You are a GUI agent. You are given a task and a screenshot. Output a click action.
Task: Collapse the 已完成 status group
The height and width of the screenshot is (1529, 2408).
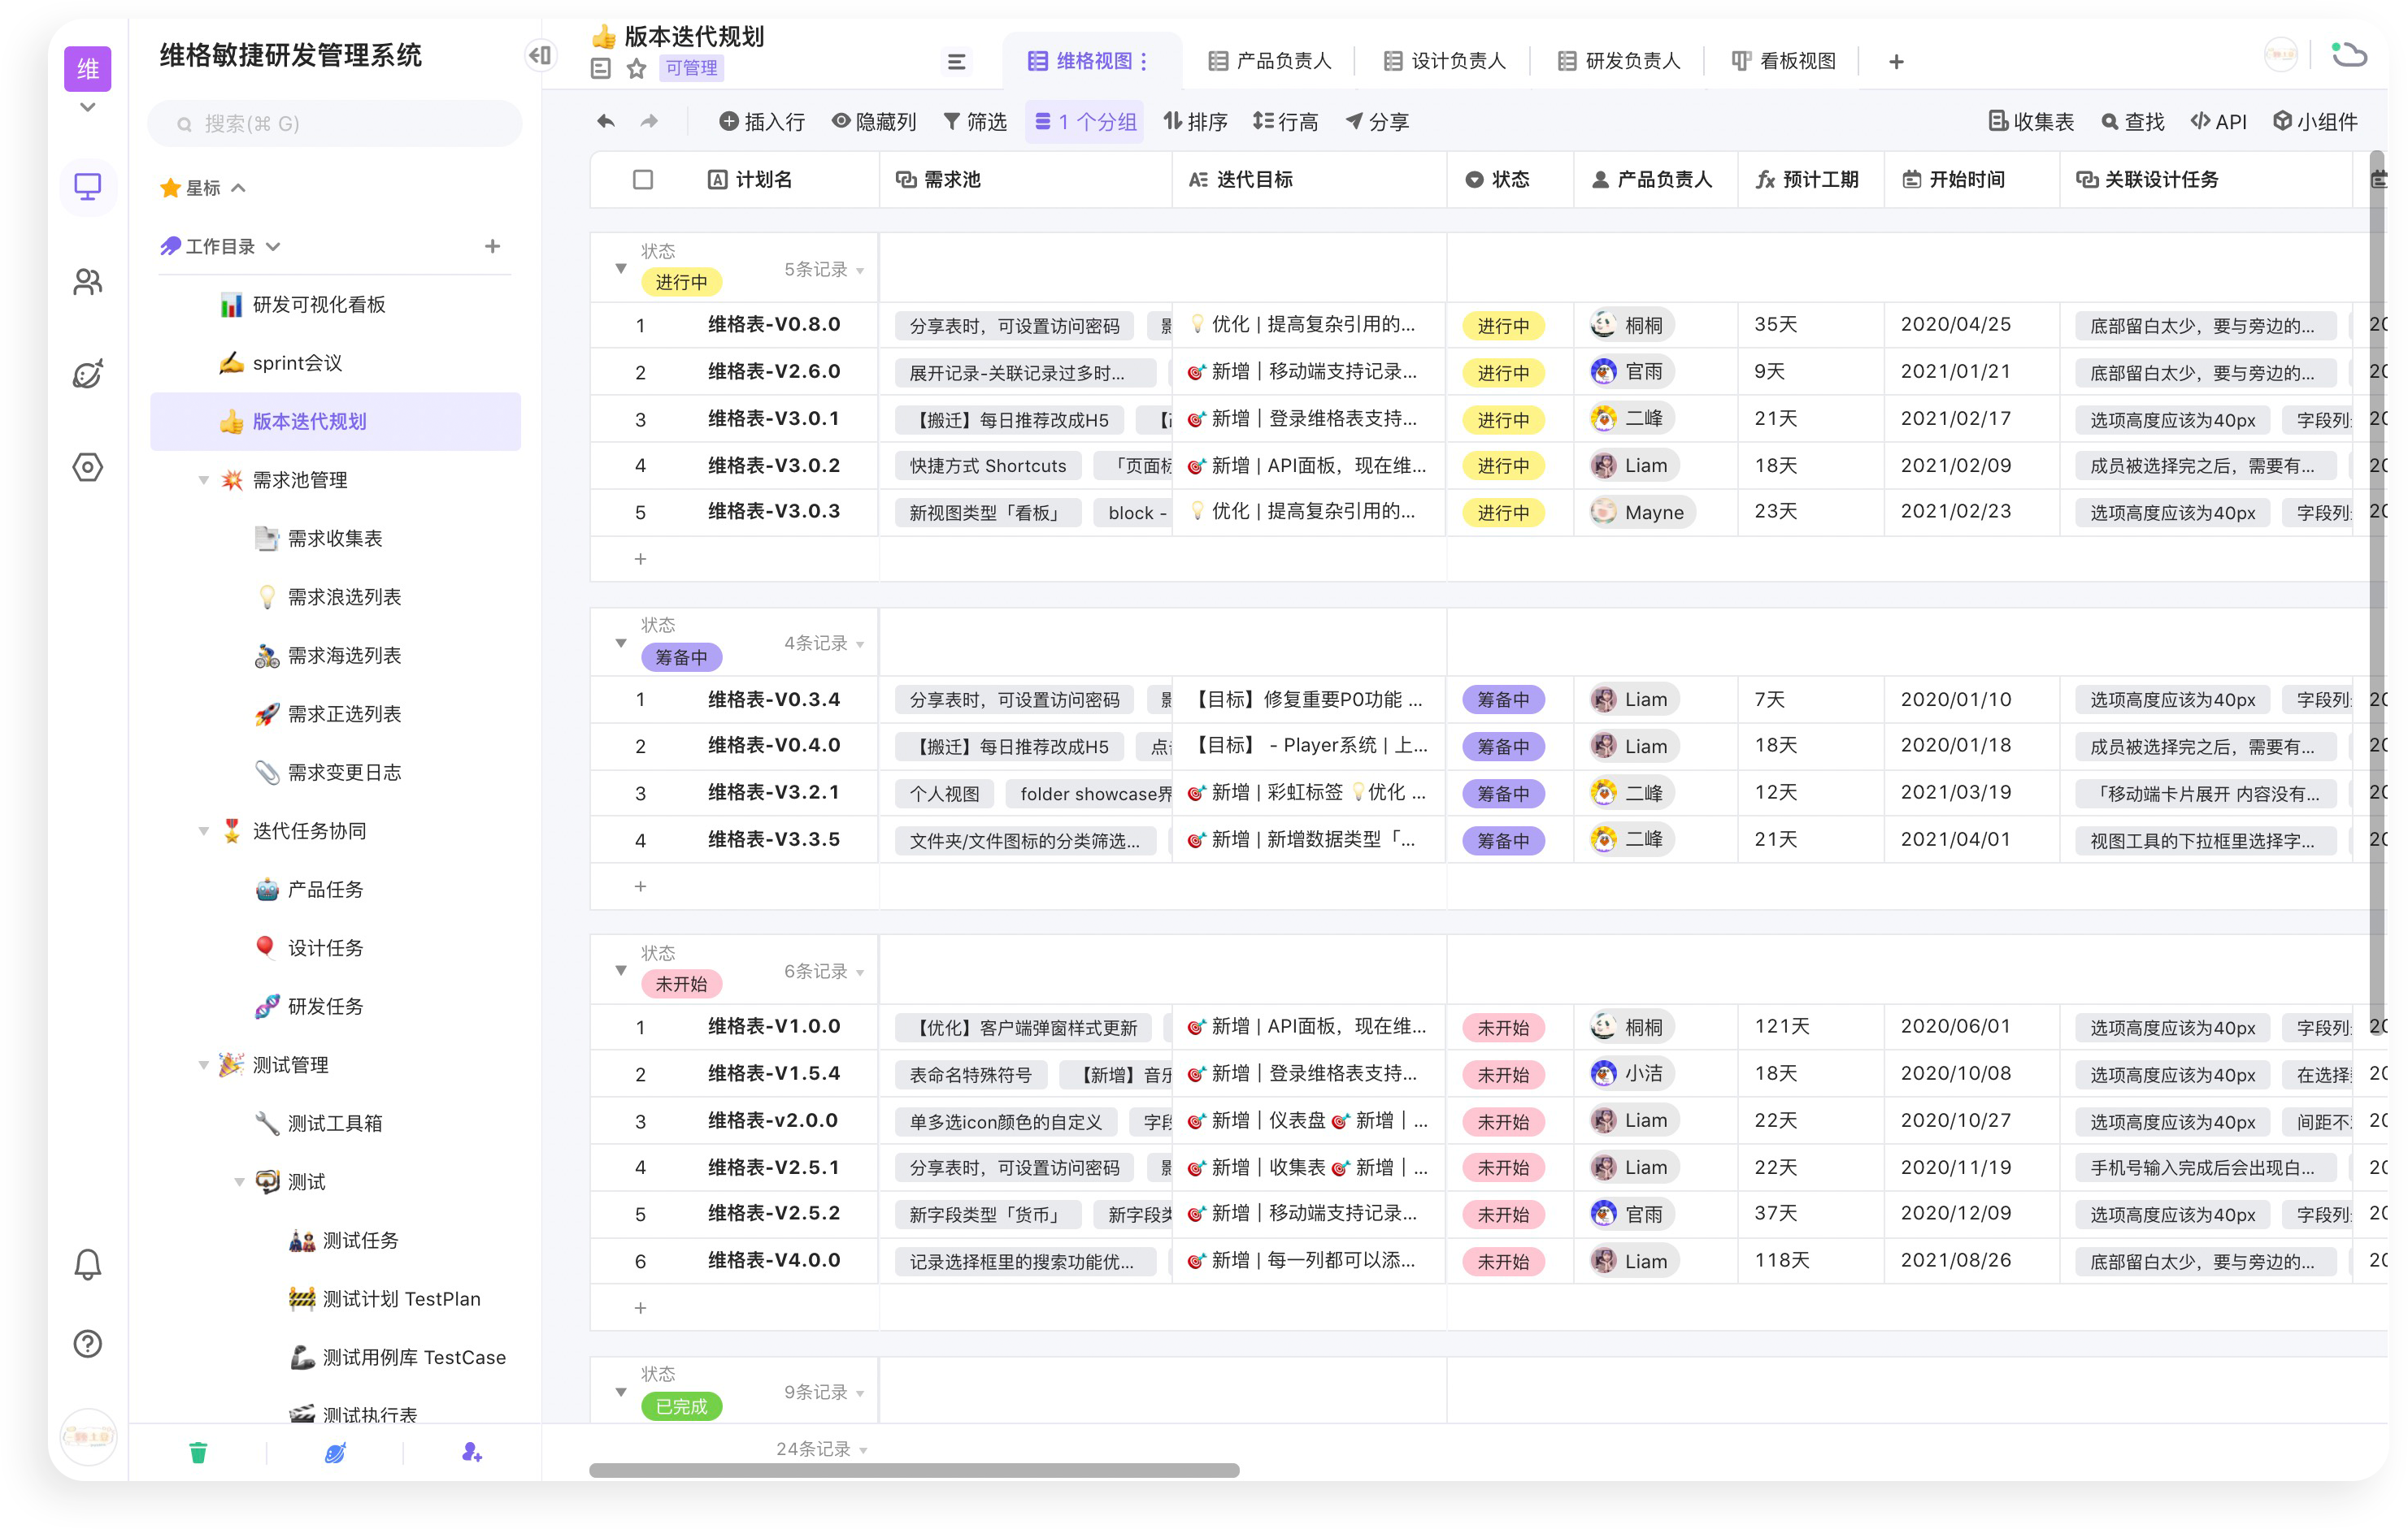620,1391
